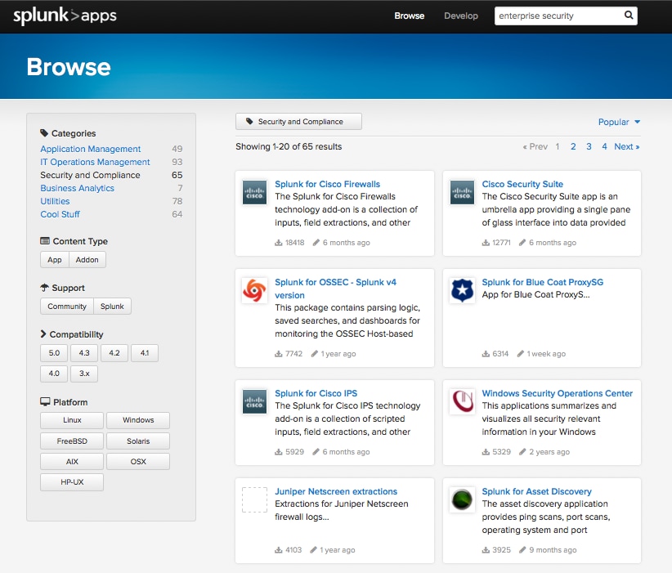The width and height of the screenshot is (672, 573).
Task: Select Cool Stuff category
Action: (60, 214)
